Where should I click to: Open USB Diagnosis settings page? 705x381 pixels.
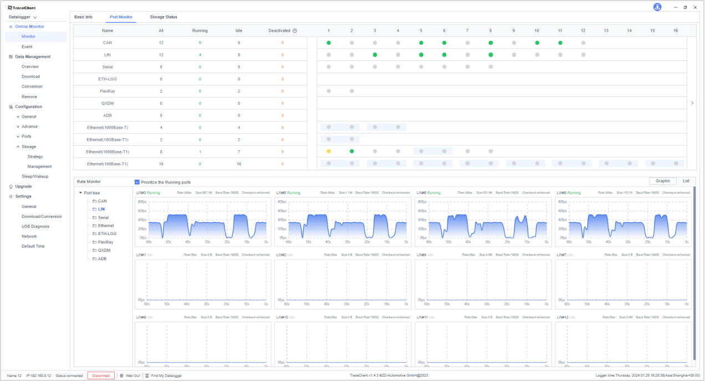coord(35,226)
